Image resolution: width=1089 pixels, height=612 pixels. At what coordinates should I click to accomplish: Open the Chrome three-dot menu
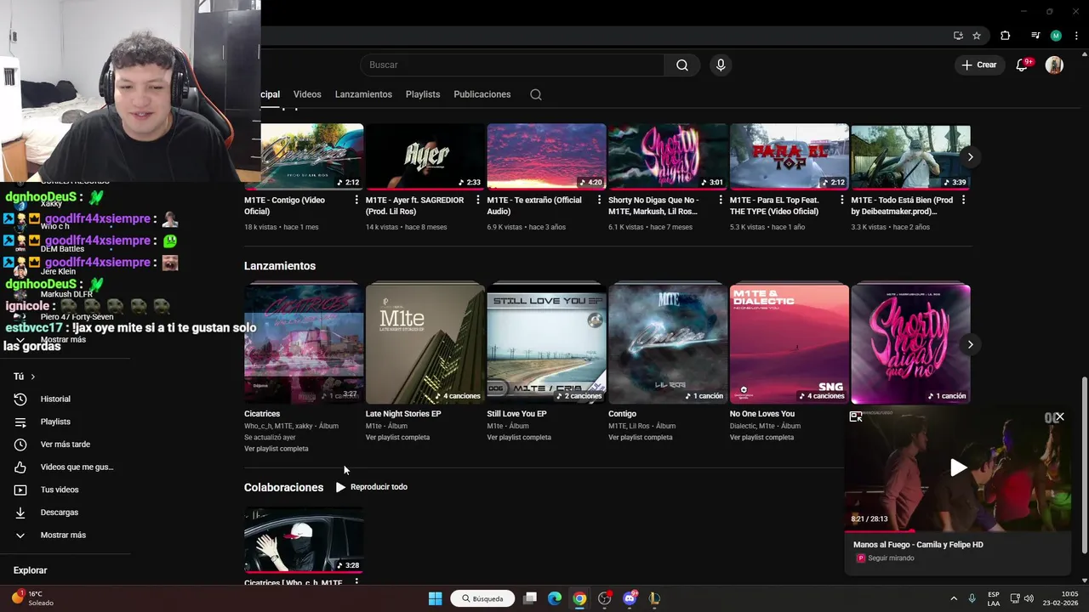(1076, 36)
